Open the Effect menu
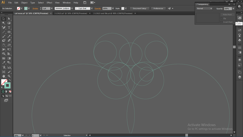243x137 pixels. tap(49, 3)
